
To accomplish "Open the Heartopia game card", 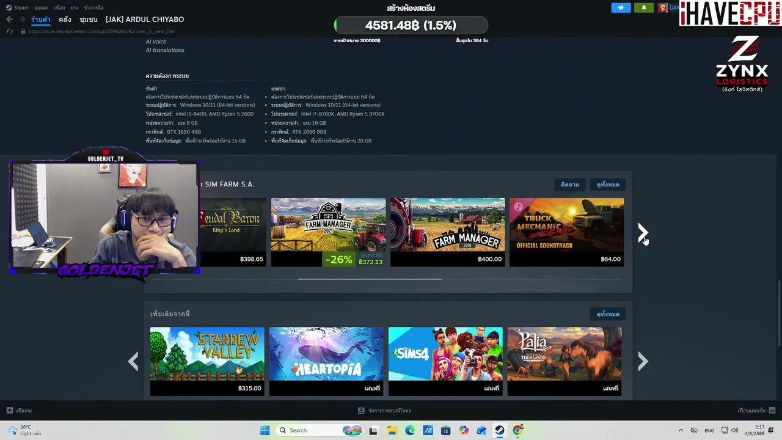I will pos(326,362).
